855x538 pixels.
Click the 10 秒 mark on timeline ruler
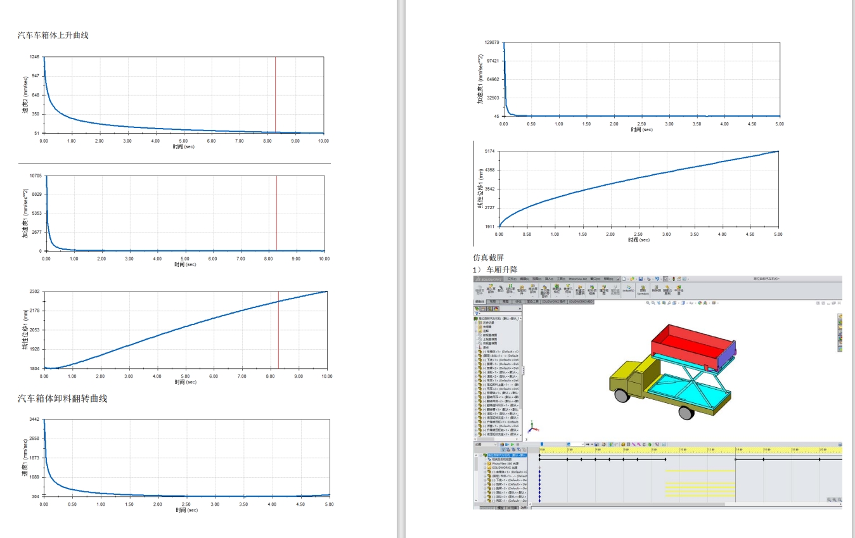tap(683, 449)
